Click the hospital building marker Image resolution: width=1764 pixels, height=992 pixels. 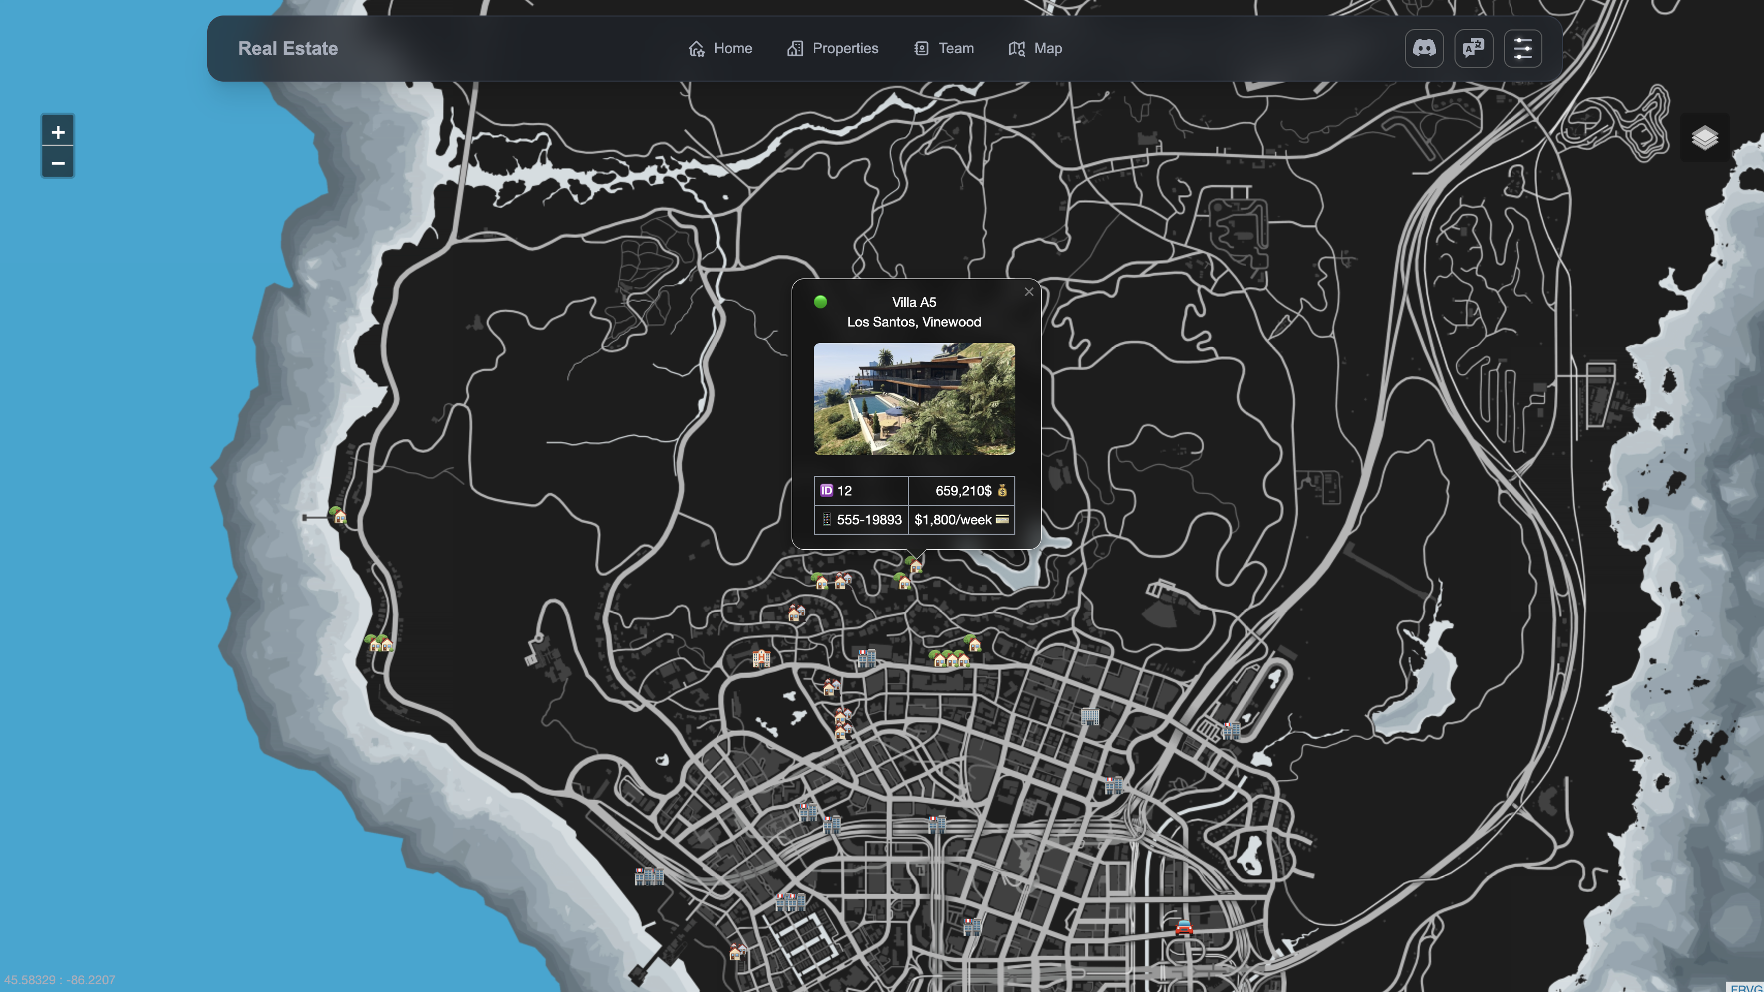761,659
